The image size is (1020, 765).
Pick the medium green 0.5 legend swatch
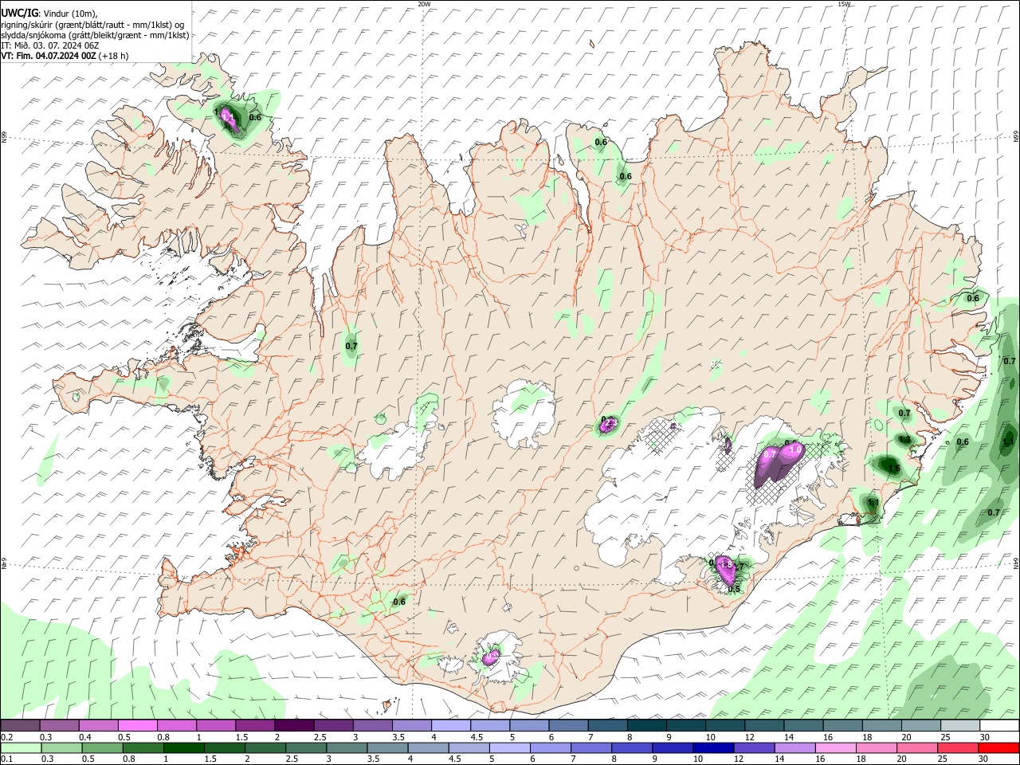click(x=102, y=747)
